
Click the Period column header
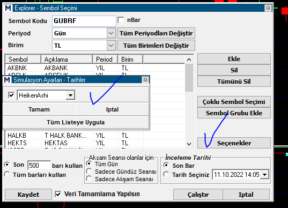105,60
